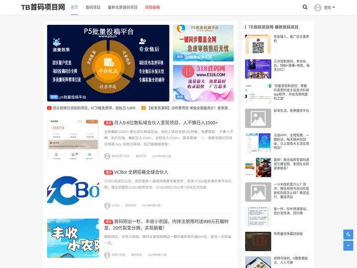Open article 月入5-6位数私域合伙人变现项目
This screenshot has width=357, height=268.
coord(166,123)
